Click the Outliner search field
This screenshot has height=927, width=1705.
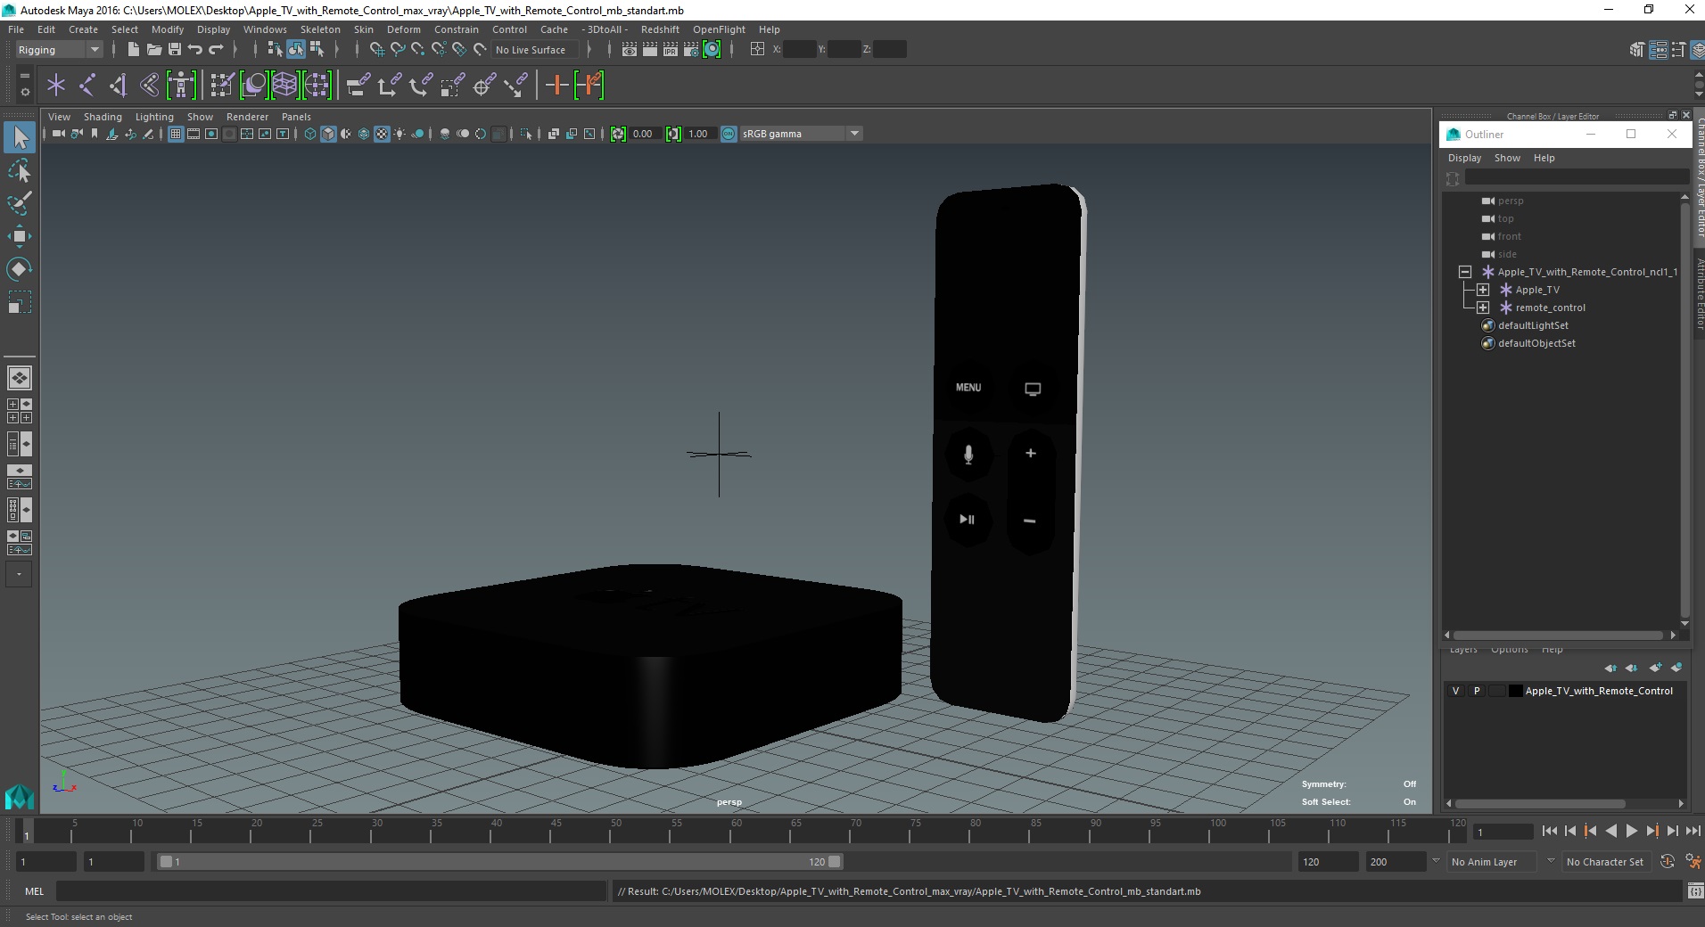(1577, 178)
